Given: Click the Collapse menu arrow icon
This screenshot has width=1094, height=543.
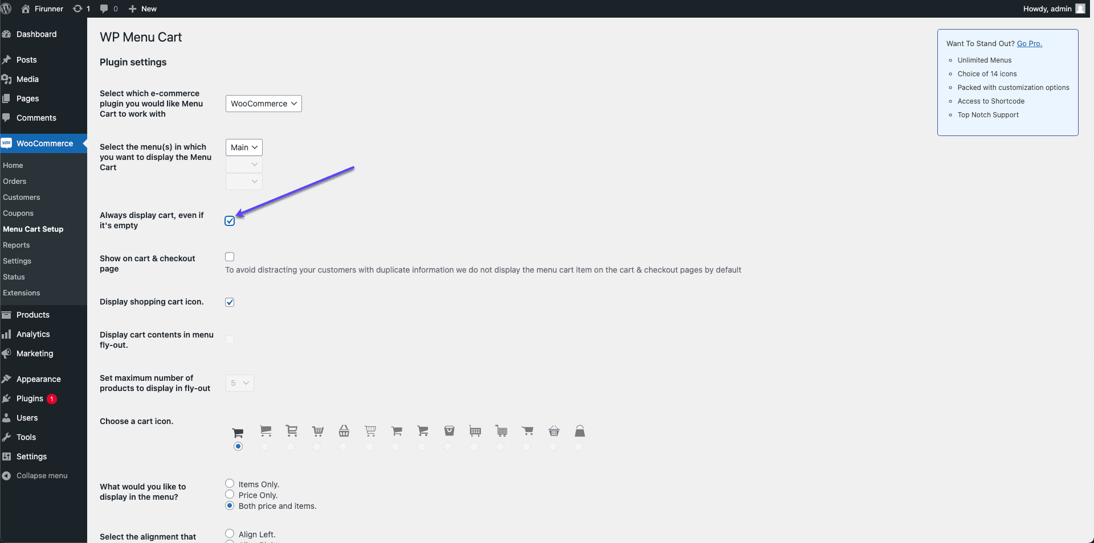Looking at the screenshot, I should click(6, 476).
